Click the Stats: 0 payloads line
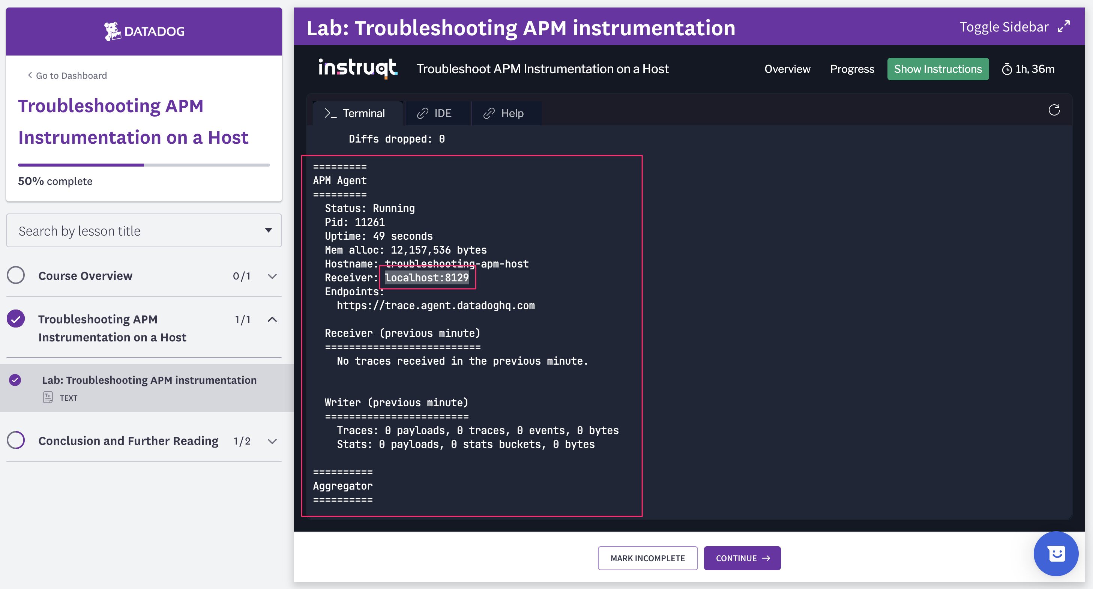Screen dimensions: 1093x589 pos(465,444)
